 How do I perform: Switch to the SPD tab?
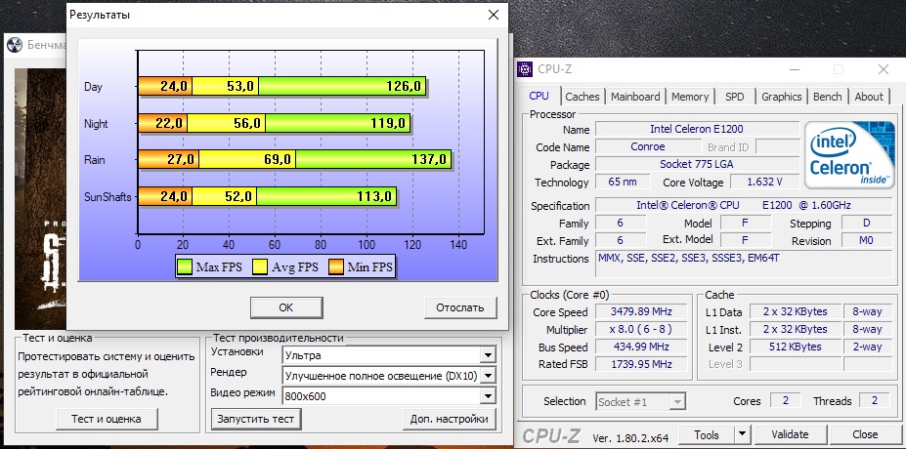(734, 97)
